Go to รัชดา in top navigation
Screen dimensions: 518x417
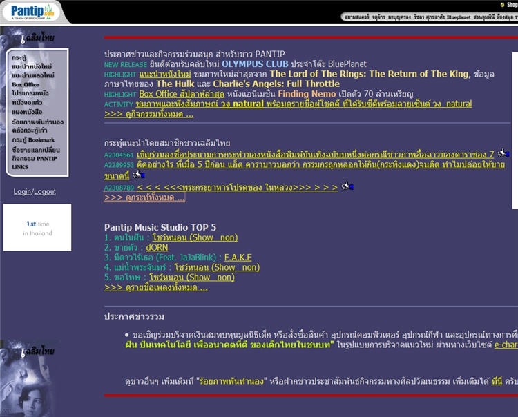pos(419,17)
